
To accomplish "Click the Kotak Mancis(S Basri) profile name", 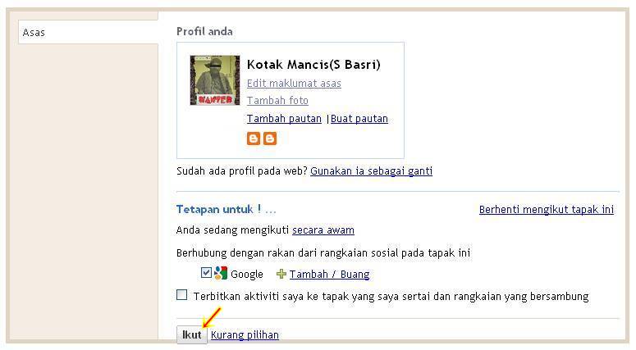I will coord(313,65).
